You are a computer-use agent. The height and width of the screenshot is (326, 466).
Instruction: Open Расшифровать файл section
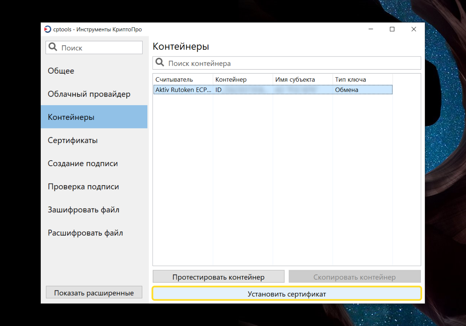(85, 233)
